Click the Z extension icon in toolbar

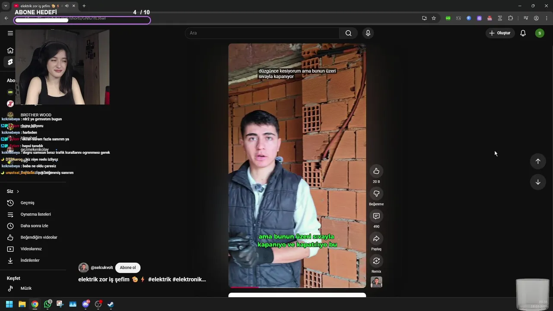click(x=500, y=18)
